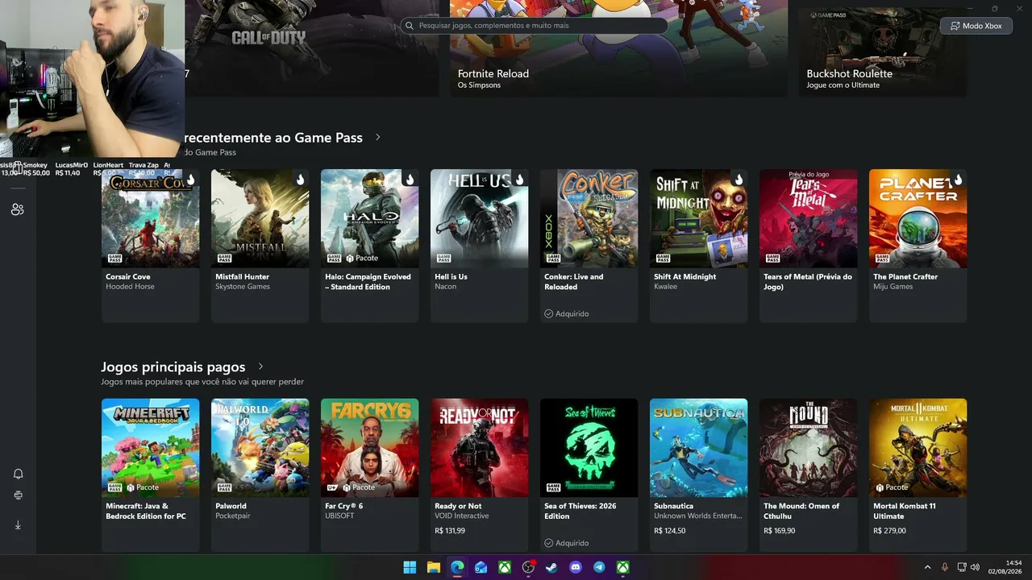Click the 'R$ 124,50' Subnautica price

(x=670, y=531)
